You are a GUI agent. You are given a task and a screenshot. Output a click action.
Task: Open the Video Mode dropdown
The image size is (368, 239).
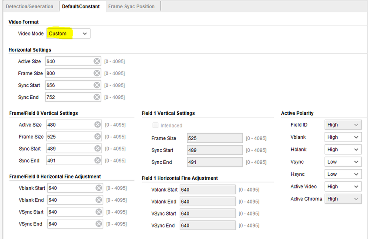coord(68,33)
